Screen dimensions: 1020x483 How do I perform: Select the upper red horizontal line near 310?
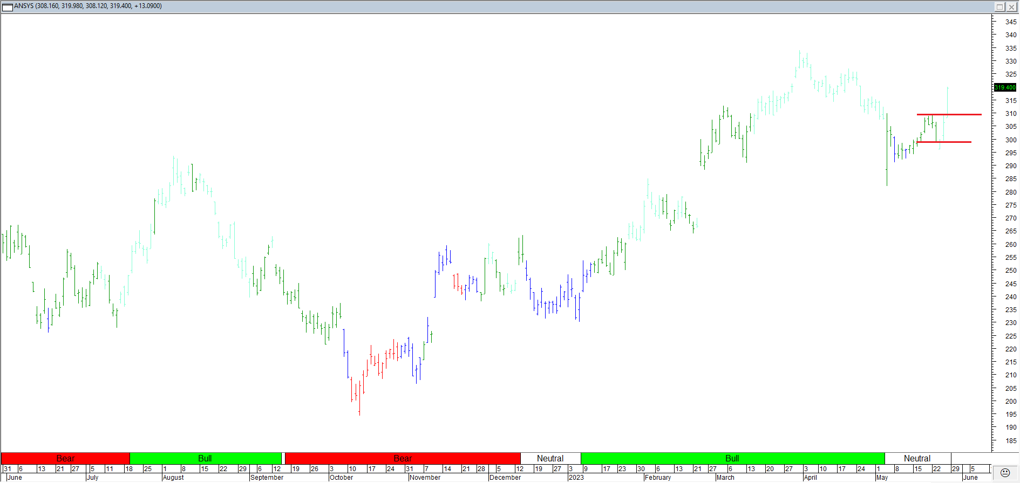949,114
